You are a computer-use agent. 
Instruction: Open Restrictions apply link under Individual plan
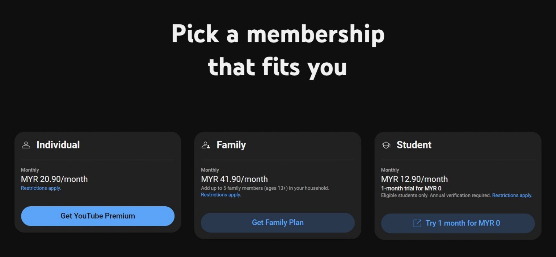pyautogui.click(x=41, y=188)
